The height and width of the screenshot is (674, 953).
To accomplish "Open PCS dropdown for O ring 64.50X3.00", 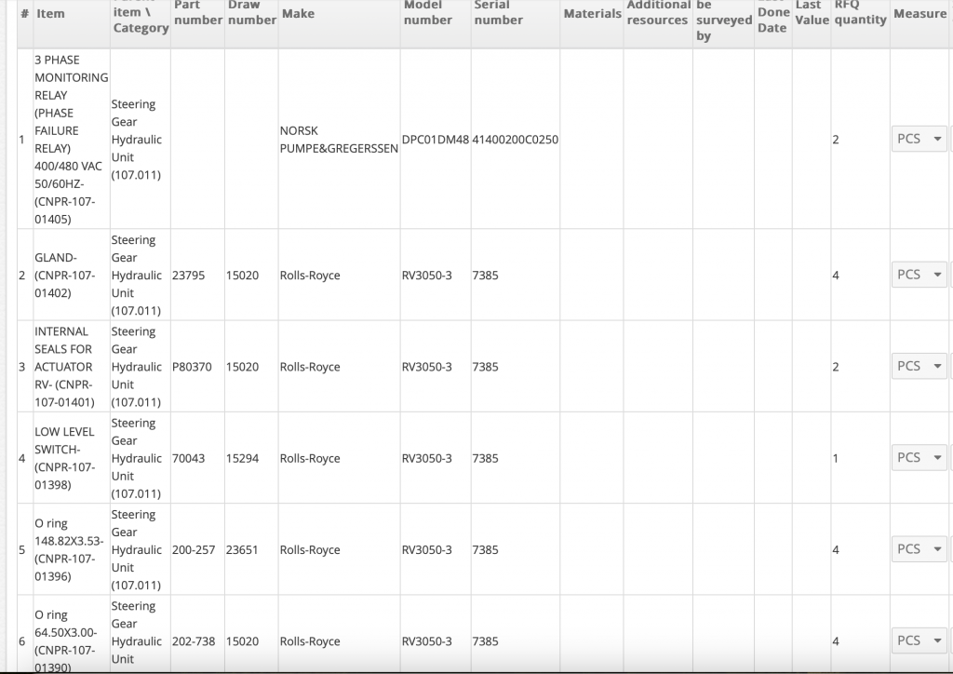I will pos(918,640).
